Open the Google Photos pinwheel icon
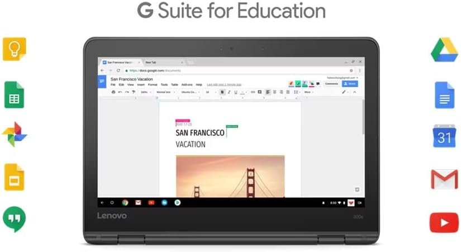This screenshot has width=461, height=252. (15, 135)
